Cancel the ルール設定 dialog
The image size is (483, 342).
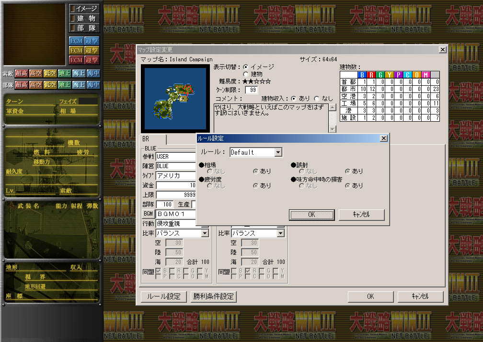[361, 215]
